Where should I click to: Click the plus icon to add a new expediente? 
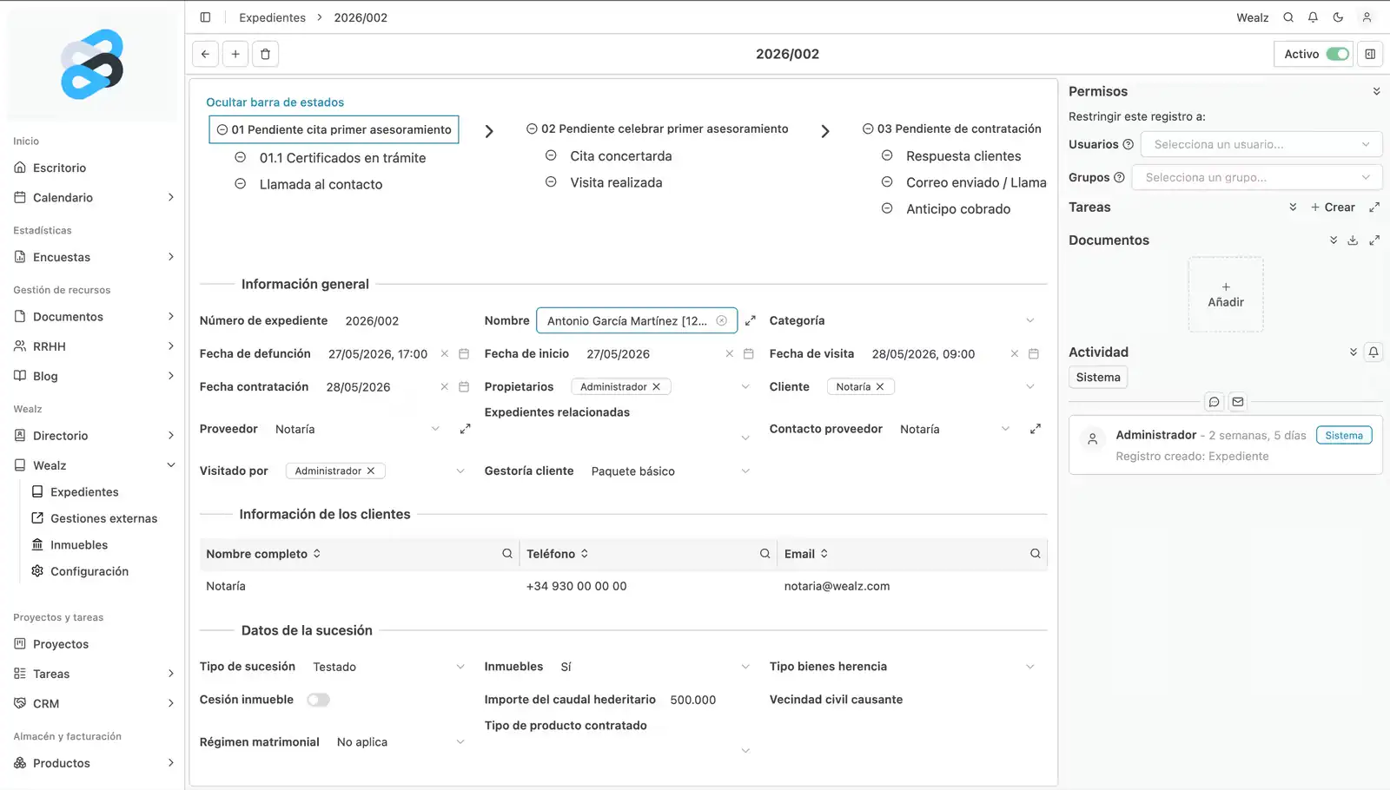[235, 54]
